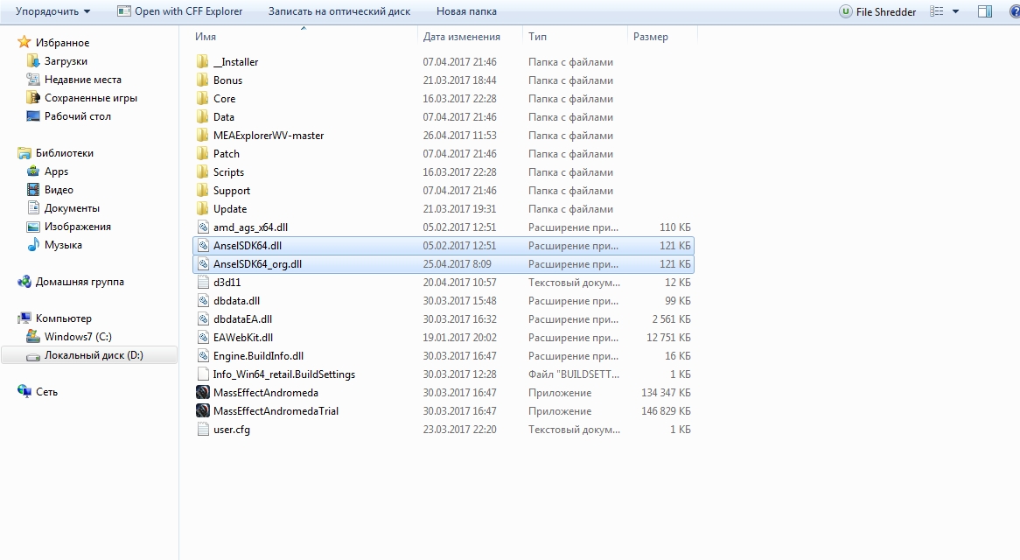Click the MassEffectAndromeda application icon
The image size is (1020, 560).
(203, 392)
